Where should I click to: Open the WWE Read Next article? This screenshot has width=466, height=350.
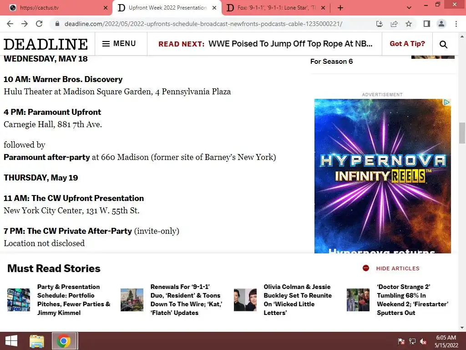(290, 44)
